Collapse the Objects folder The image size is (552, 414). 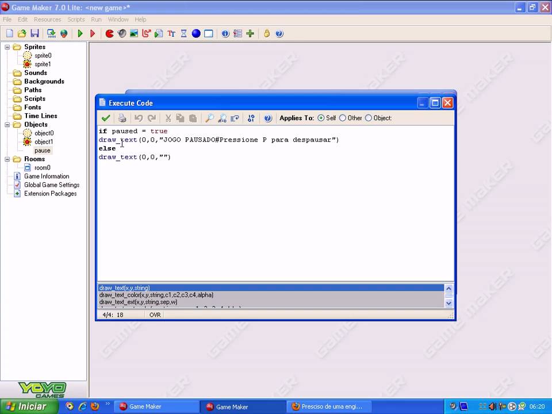tap(7, 125)
